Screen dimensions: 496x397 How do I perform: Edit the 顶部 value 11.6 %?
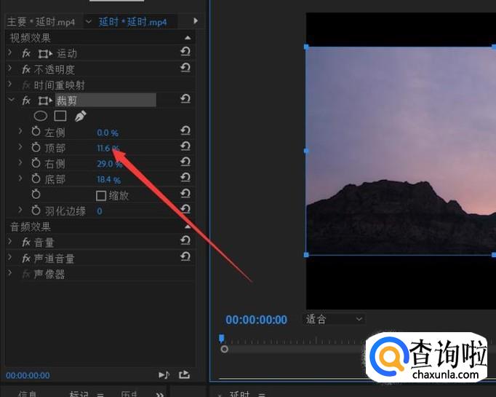point(108,149)
